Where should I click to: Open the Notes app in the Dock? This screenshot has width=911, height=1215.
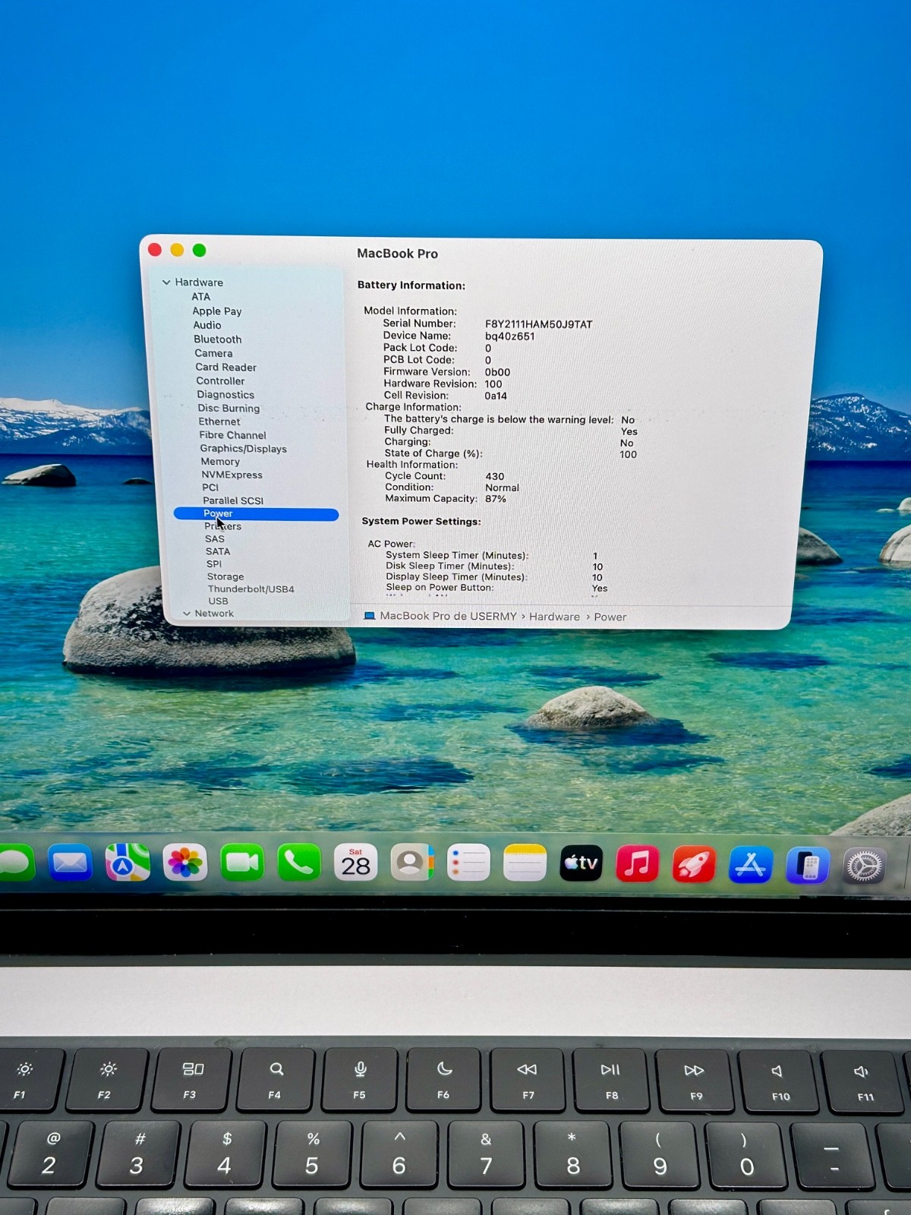coord(525,863)
